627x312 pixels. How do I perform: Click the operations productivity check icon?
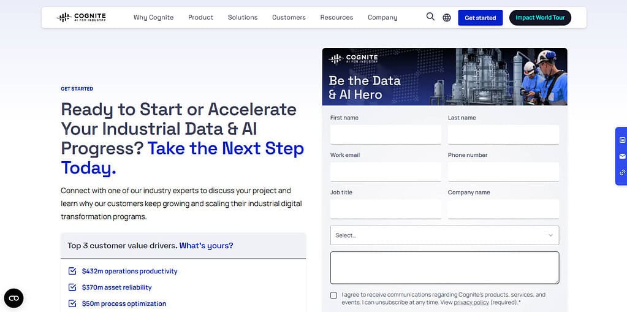[x=72, y=271]
